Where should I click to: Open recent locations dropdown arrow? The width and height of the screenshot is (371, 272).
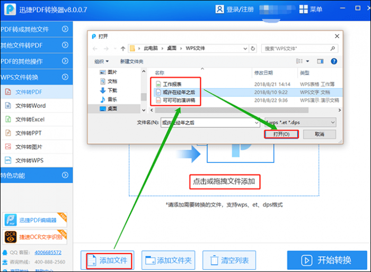[115, 49]
